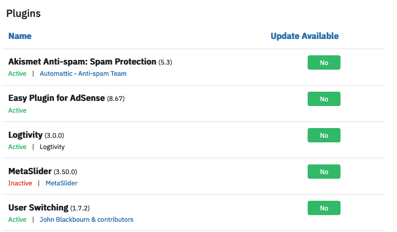Select the User Switching plugin title
The image size is (397, 232).
tap(38, 208)
